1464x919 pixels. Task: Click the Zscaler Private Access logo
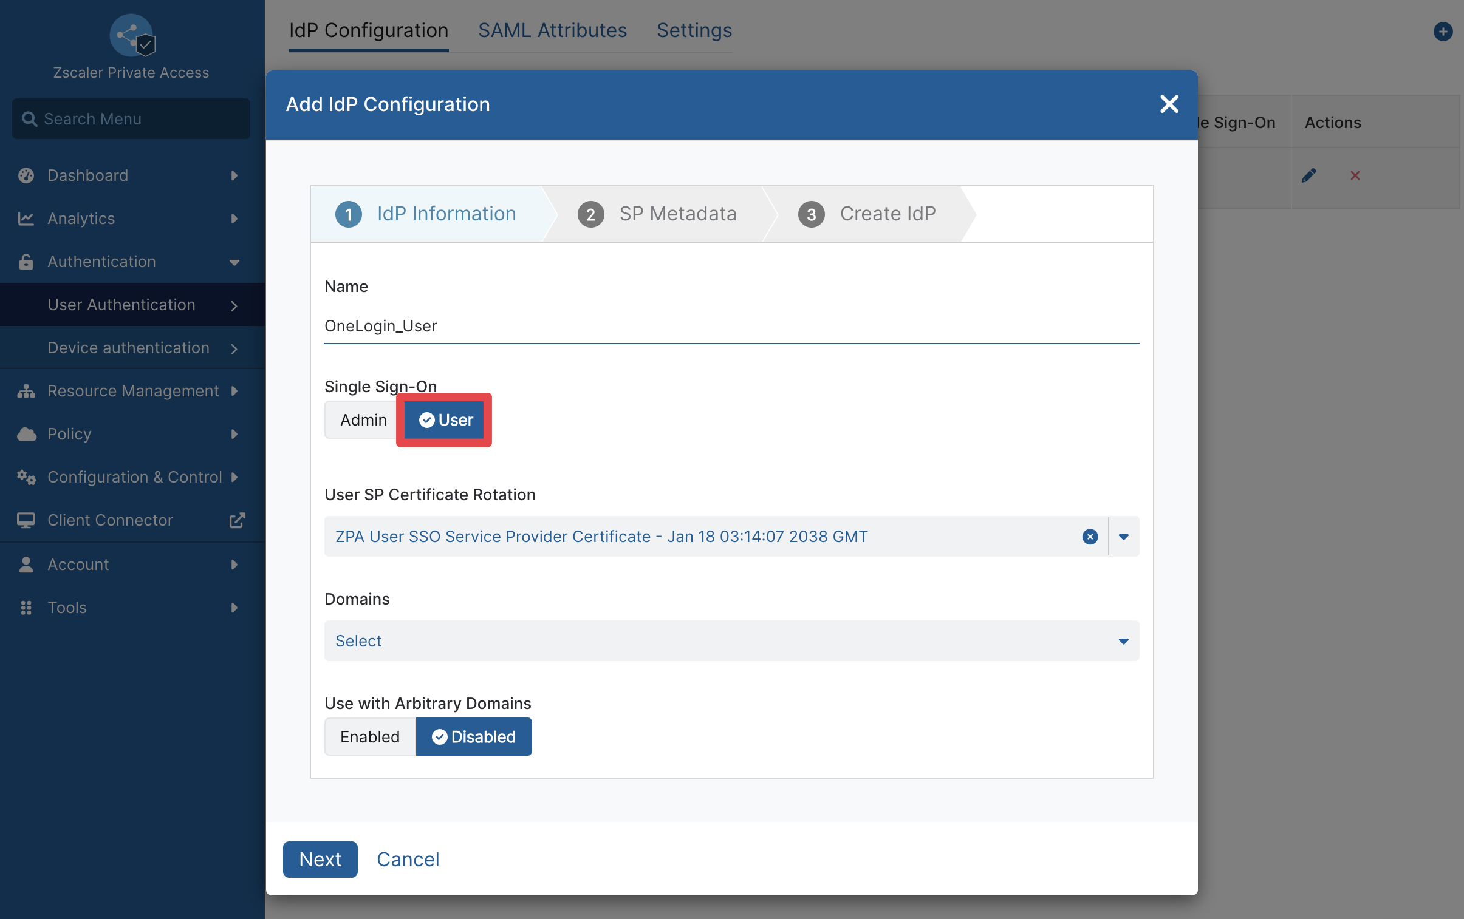[132, 36]
